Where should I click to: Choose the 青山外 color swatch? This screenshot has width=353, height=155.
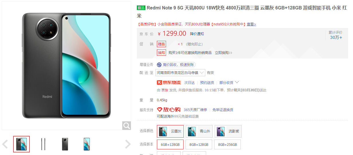tap(199, 131)
